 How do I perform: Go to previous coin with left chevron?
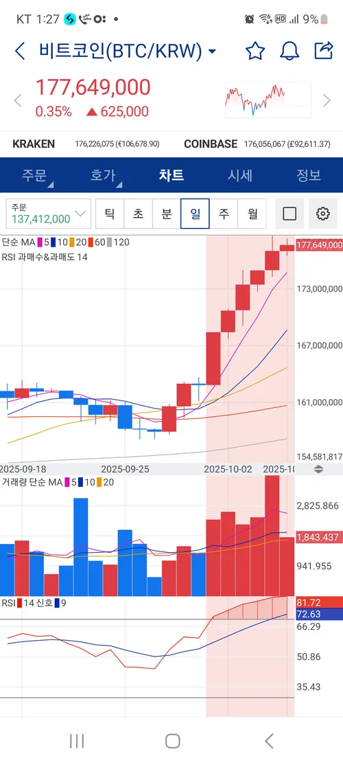tap(18, 101)
